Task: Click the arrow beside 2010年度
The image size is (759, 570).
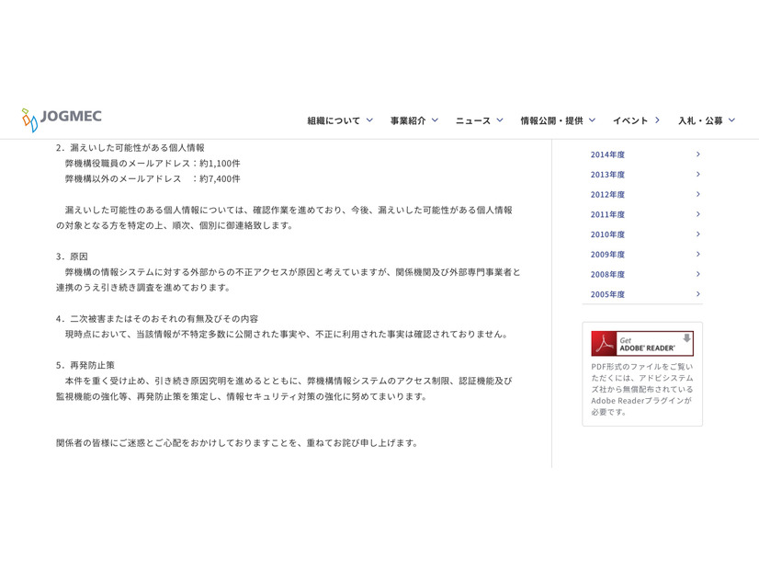Action: pyautogui.click(x=698, y=234)
